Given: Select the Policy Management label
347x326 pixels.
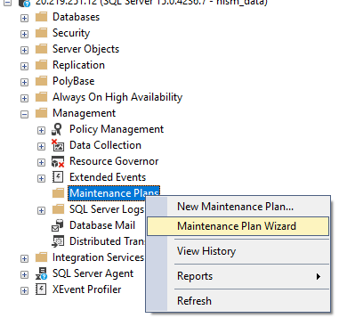Looking at the screenshot, I should pos(117,129).
